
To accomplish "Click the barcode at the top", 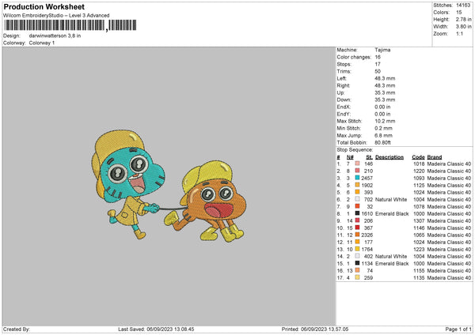I will coord(70,25).
